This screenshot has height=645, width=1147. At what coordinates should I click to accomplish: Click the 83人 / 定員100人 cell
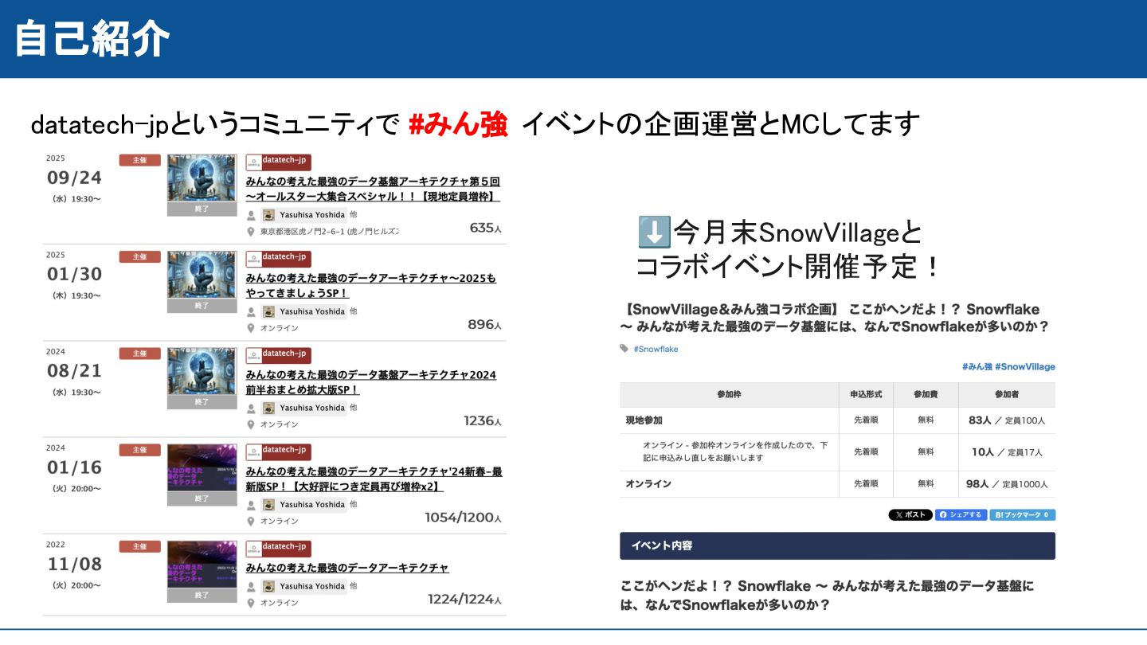1007,420
